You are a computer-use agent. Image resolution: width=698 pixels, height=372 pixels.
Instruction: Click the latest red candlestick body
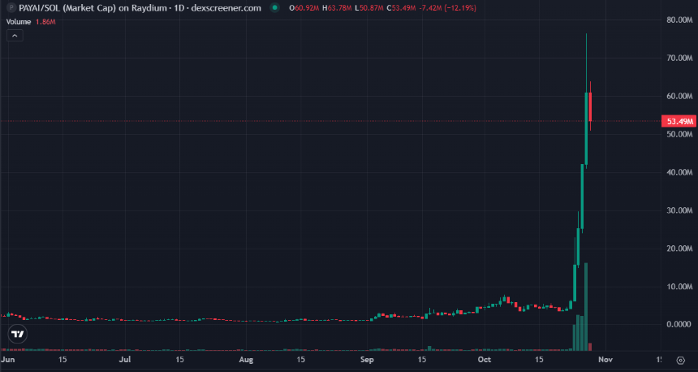click(x=590, y=106)
